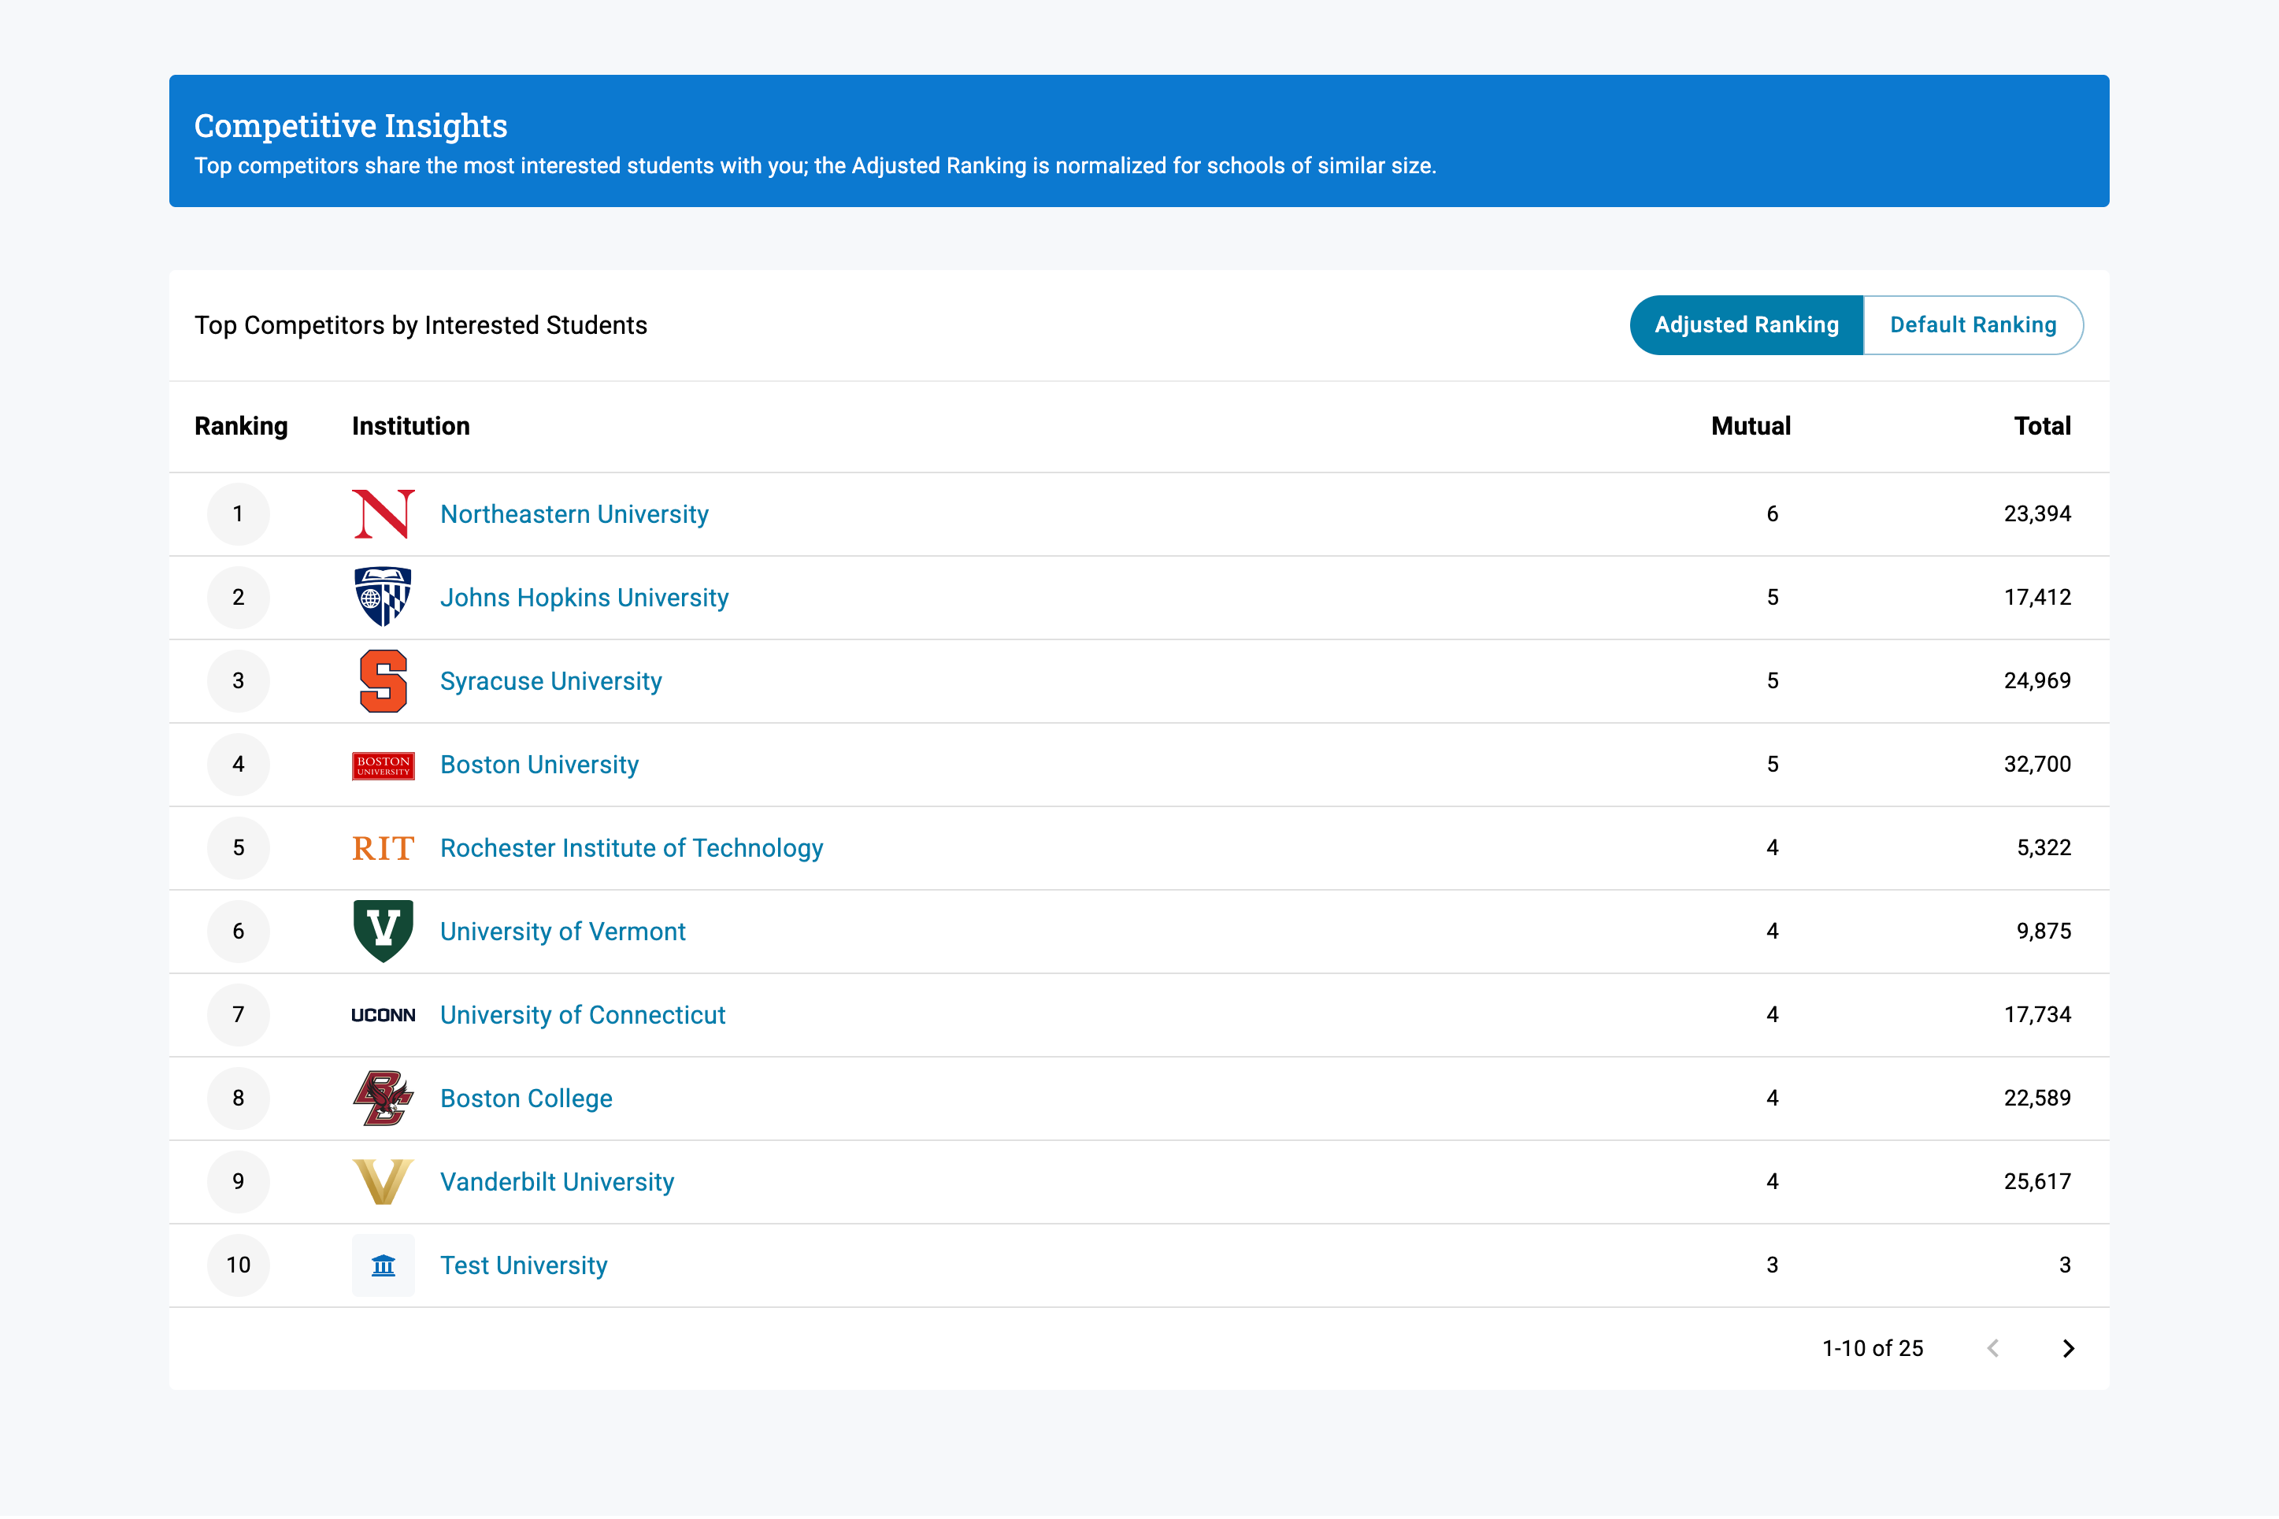Viewport: 2279px width, 1519px height.
Task: Go to next page of competitors
Action: click(x=2068, y=1348)
